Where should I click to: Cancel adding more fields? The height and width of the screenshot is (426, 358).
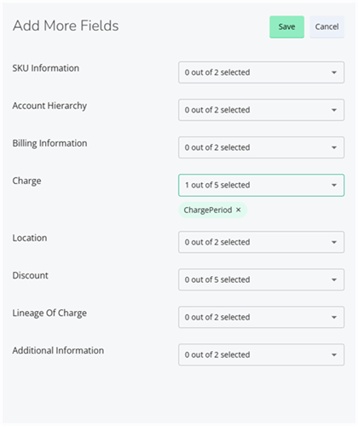pyautogui.click(x=326, y=27)
